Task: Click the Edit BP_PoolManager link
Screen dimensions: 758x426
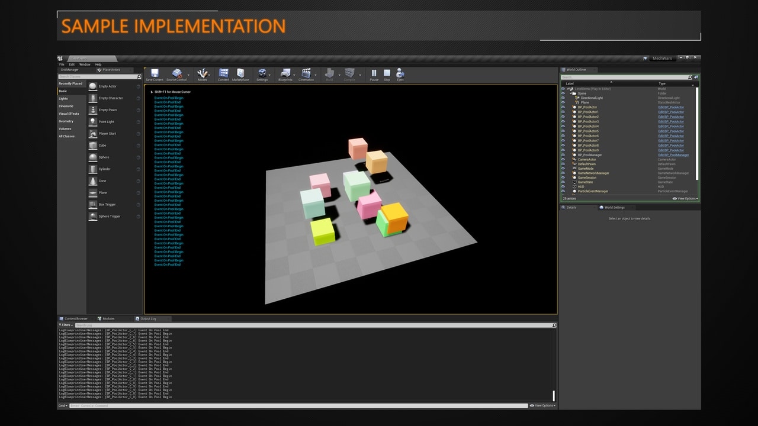Action: coord(673,155)
